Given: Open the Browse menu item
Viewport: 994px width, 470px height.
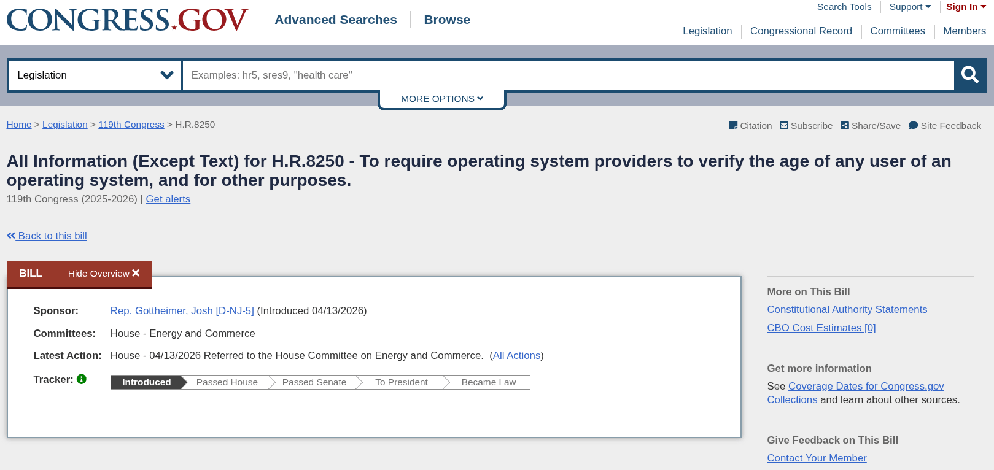Looking at the screenshot, I should coord(447,20).
